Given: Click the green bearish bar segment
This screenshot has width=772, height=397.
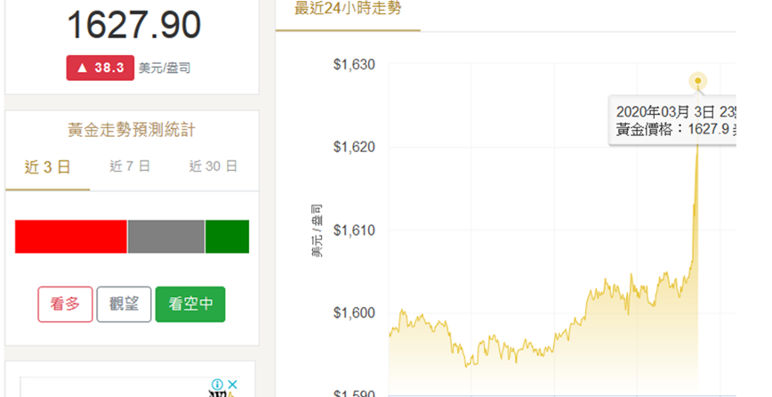Looking at the screenshot, I should coord(228,237).
